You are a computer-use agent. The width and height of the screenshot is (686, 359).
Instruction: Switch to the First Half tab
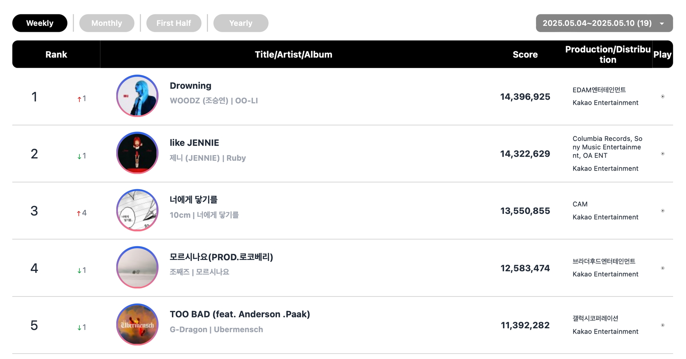coord(174,23)
